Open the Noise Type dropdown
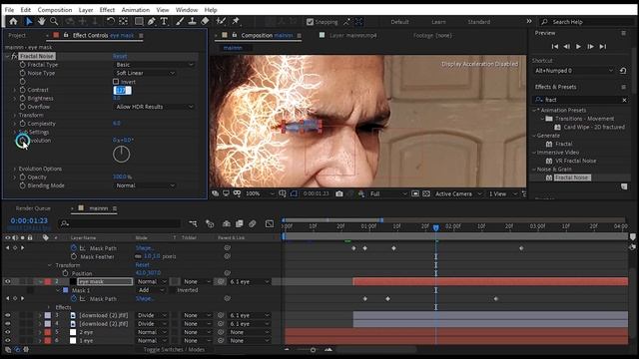639x359 pixels. click(x=145, y=73)
